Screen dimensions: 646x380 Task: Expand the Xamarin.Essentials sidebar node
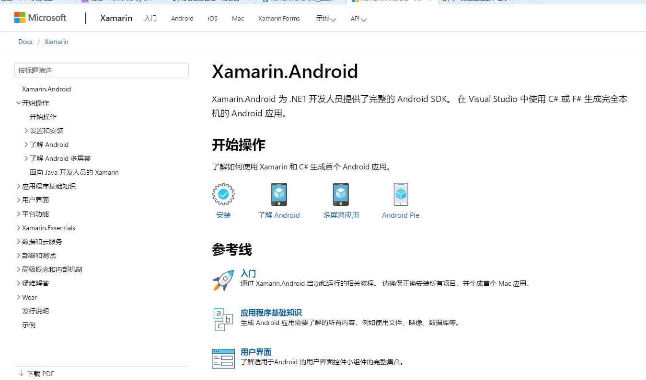(x=19, y=228)
